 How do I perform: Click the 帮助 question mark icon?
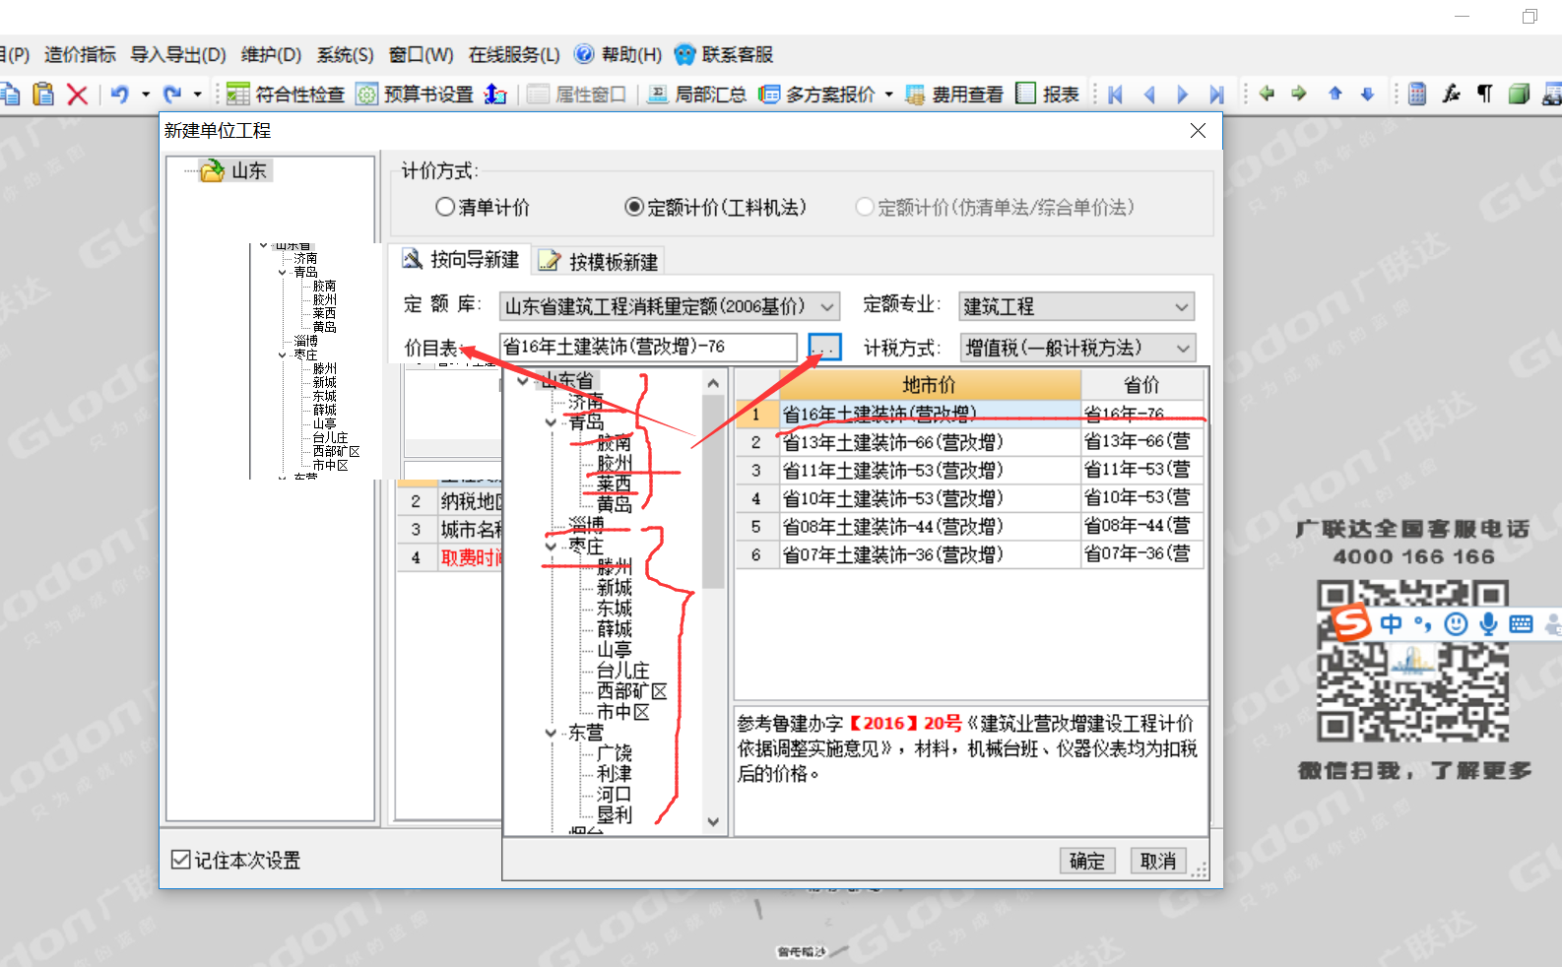(x=584, y=54)
